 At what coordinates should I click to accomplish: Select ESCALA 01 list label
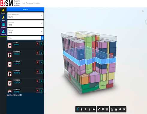(17, 92)
